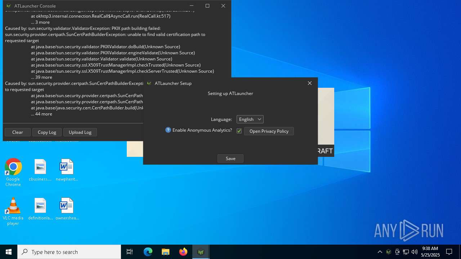
Task: Maximize the ATLauncher Console window
Action: pyautogui.click(x=207, y=6)
